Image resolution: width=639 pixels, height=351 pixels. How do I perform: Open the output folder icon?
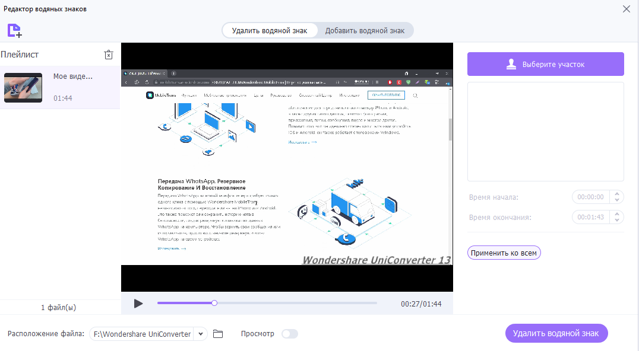(218, 334)
